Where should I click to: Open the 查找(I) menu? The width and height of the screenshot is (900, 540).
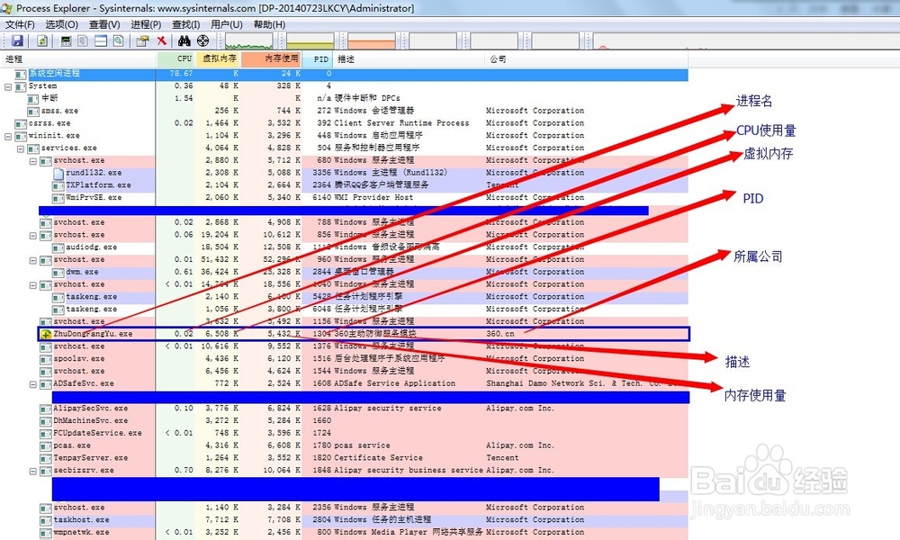point(186,24)
